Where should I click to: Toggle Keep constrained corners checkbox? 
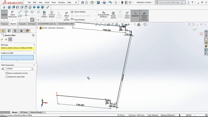pos(6,73)
